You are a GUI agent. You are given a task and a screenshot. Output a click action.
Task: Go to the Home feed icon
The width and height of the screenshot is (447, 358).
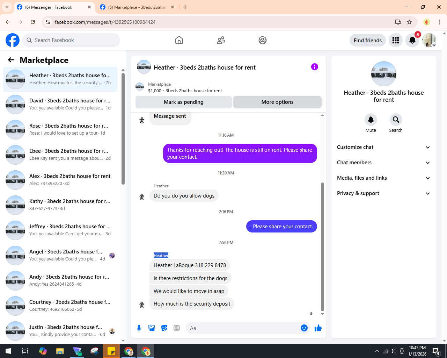(x=179, y=40)
